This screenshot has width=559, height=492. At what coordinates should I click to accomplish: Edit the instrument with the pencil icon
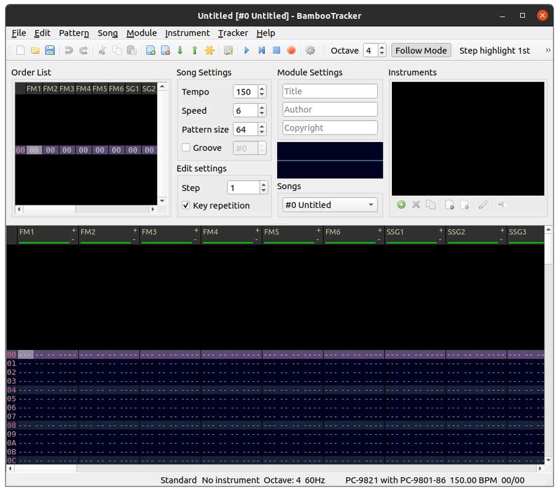483,205
